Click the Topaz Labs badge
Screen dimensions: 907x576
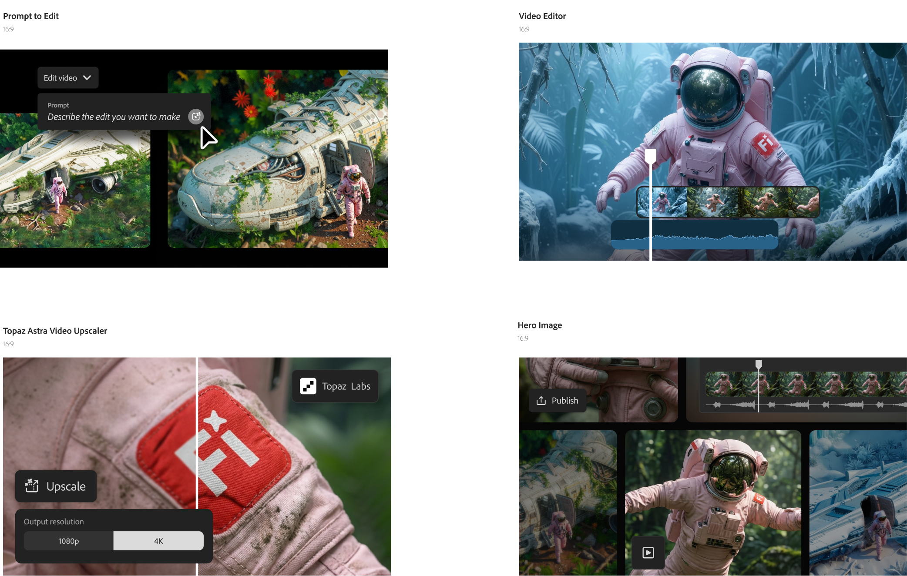point(335,386)
